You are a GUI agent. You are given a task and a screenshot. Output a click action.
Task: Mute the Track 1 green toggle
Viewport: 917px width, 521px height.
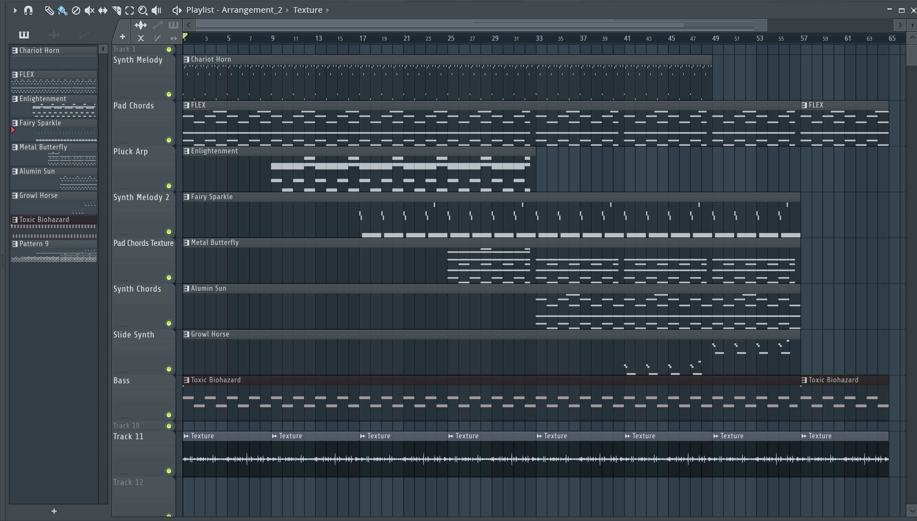pos(169,49)
